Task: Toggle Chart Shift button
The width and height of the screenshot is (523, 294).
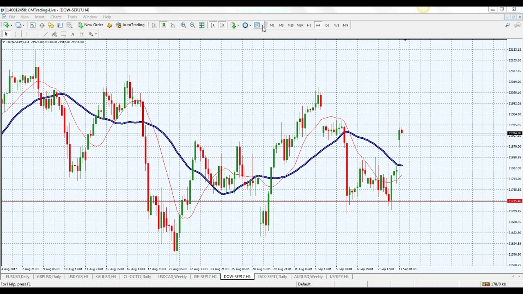Action: point(222,25)
